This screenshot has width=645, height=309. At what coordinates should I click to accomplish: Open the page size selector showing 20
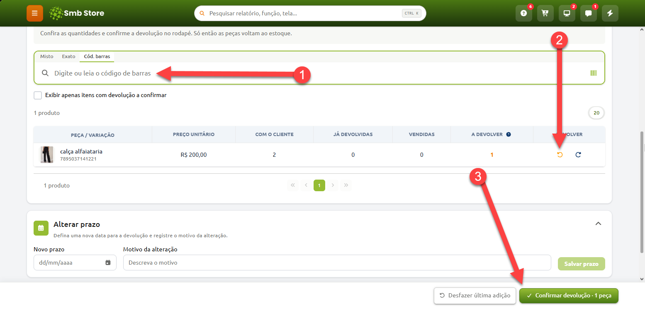click(596, 113)
